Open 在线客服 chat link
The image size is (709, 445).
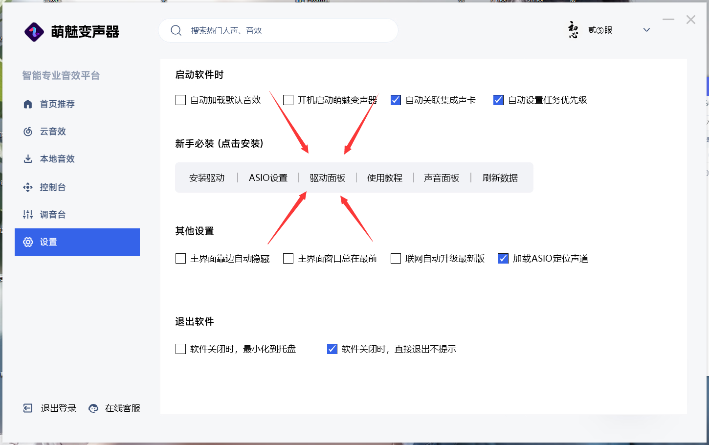[x=123, y=408]
